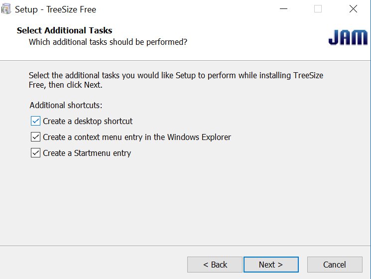Screen dimensions: 371x279
Task: Click the grayed-out maximize window icon
Action: pyautogui.click(x=318, y=9)
